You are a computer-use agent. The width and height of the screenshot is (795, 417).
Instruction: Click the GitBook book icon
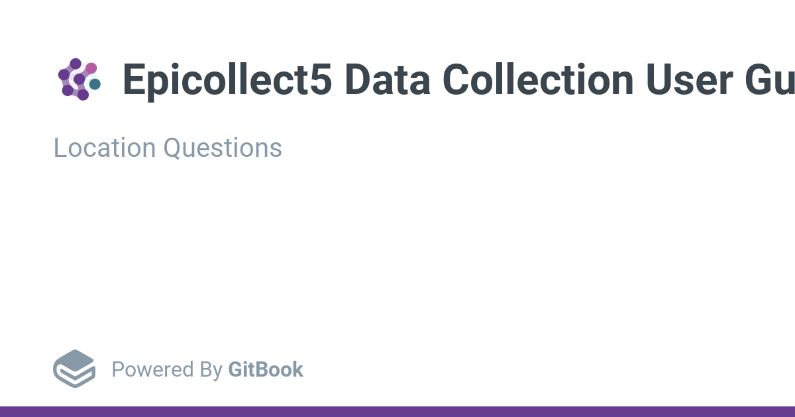click(74, 369)
